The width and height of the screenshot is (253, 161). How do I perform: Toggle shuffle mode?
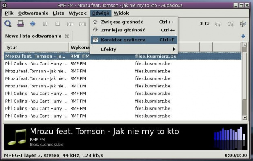click(231, 24)
